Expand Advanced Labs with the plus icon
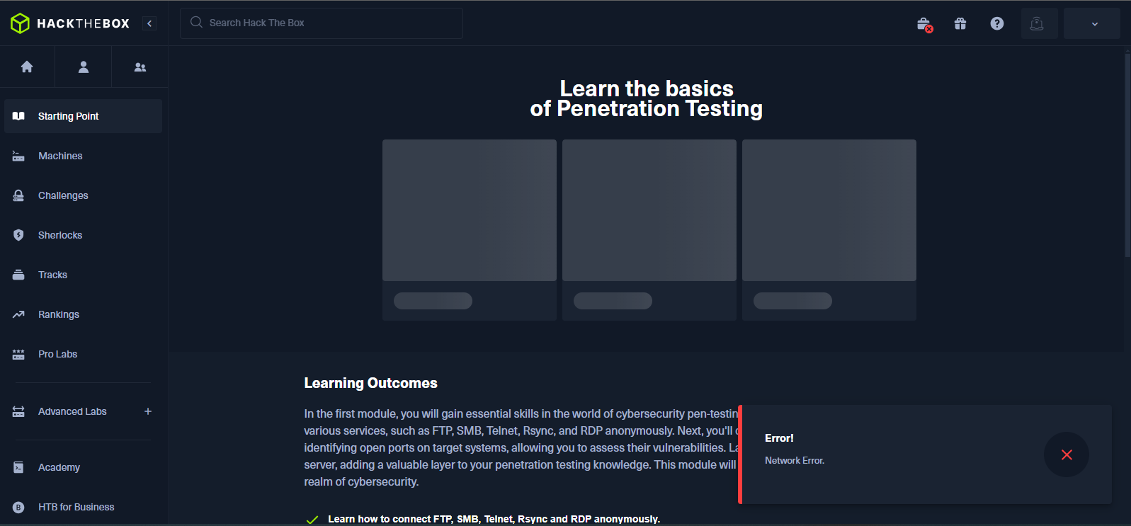This screenshot has height=526, width=1131. pos(148,411)
